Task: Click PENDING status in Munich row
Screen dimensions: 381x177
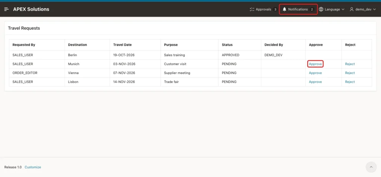Action: pyautogui.click(x=229, y=64)
